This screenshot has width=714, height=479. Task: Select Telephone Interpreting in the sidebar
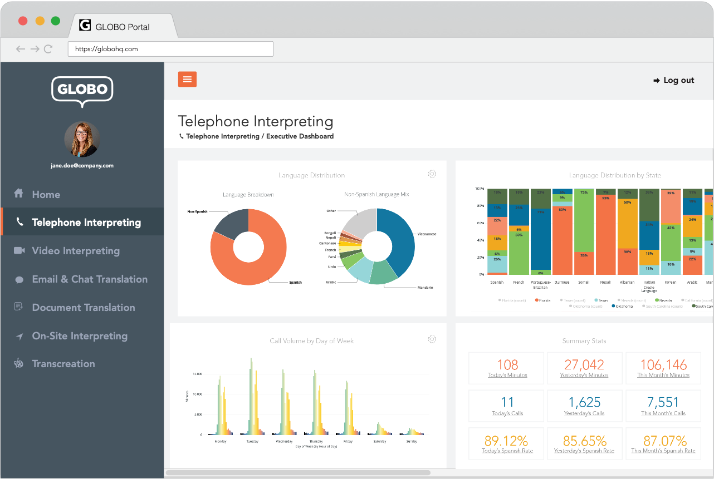(x=82, y=222)
